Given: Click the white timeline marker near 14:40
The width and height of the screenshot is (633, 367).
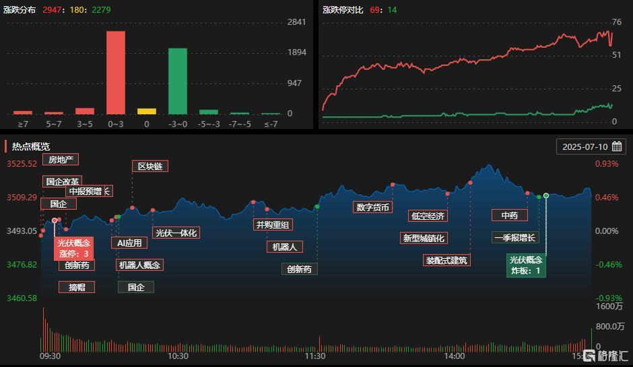Looking at the screenshot, I should click(546, 196).
